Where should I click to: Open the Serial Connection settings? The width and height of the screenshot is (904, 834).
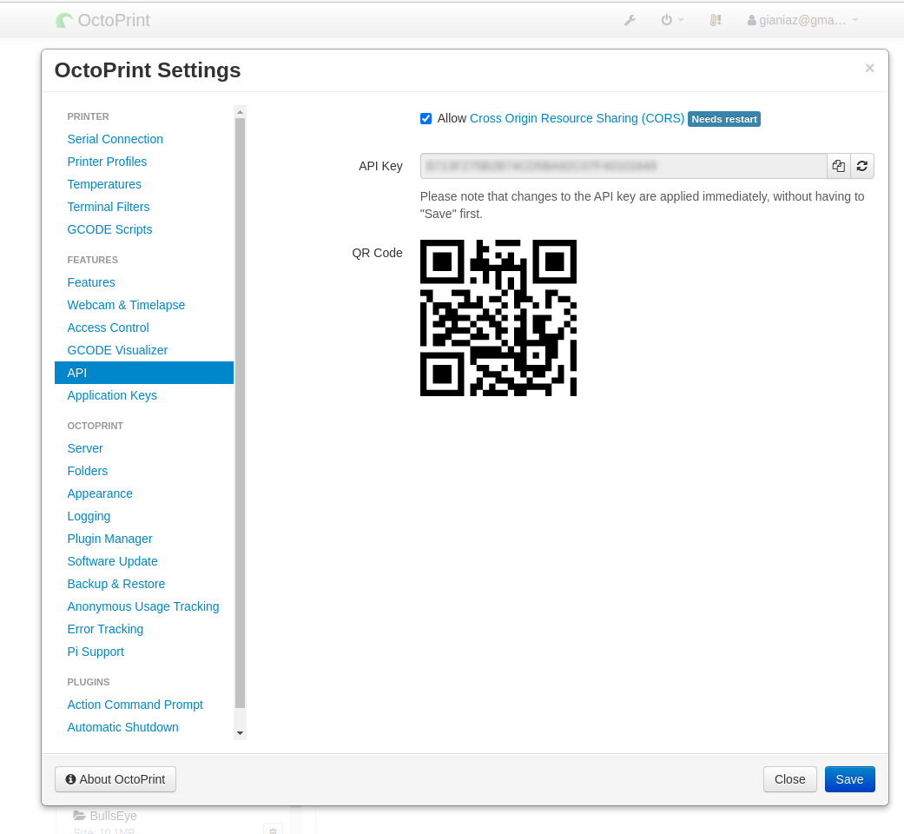tap(115, 139)
